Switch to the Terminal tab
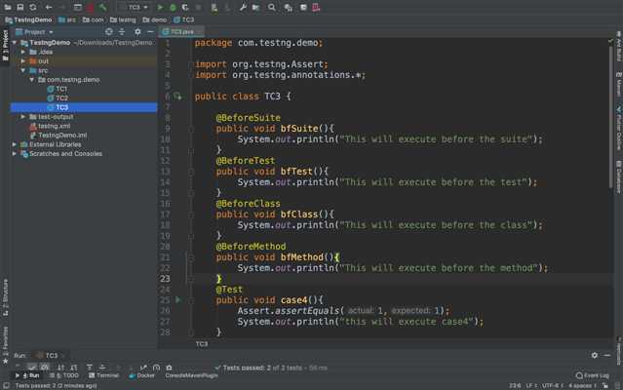Screen dimensions: 623x390 (103, 375)
